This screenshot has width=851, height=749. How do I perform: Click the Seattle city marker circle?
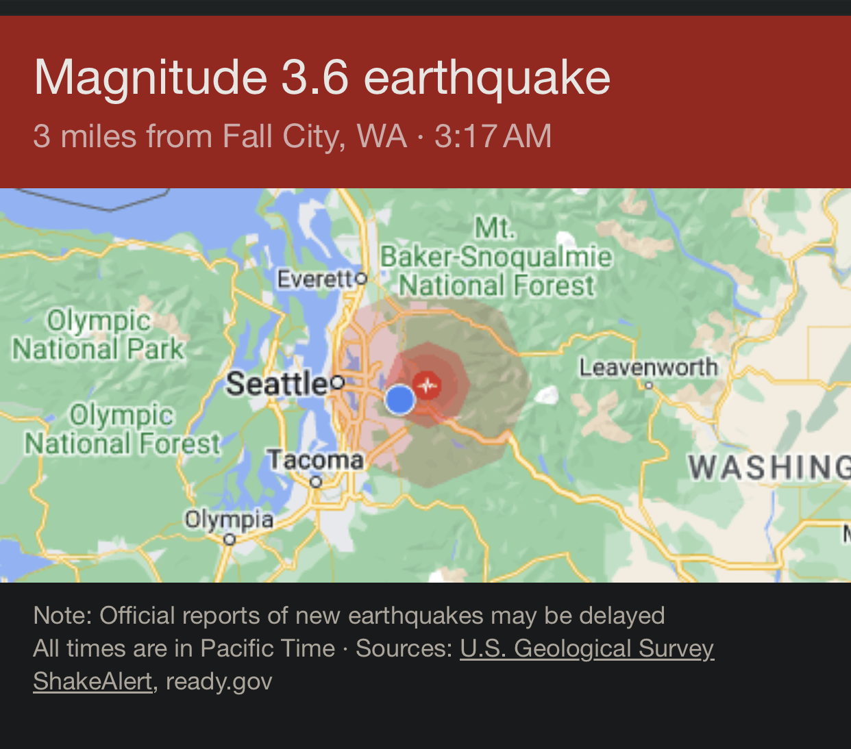[x=336, y=382]
